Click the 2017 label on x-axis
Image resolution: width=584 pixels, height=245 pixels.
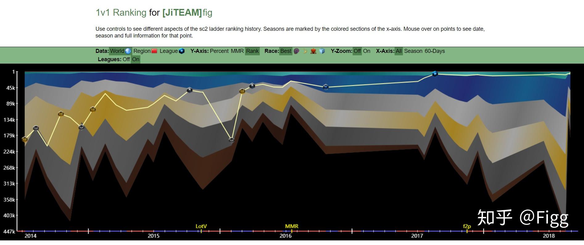[x=417, y=236]
